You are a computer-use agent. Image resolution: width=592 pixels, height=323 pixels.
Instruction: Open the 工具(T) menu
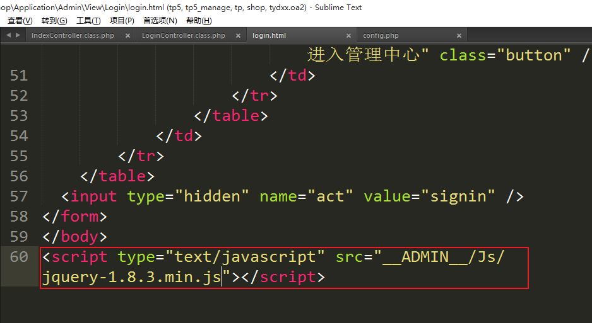(x=88, y=21)
